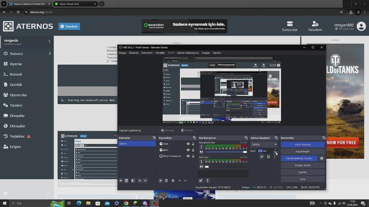Toggle visibility of Ekran Yakalama source
The image size is (369, 207).
click(188, 156)
